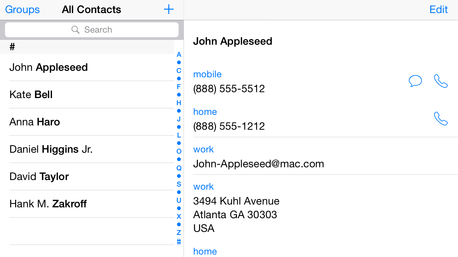This screenshot has width=458, height=257.
Task: Jump to letter A in the index
Action: (179, 54)
